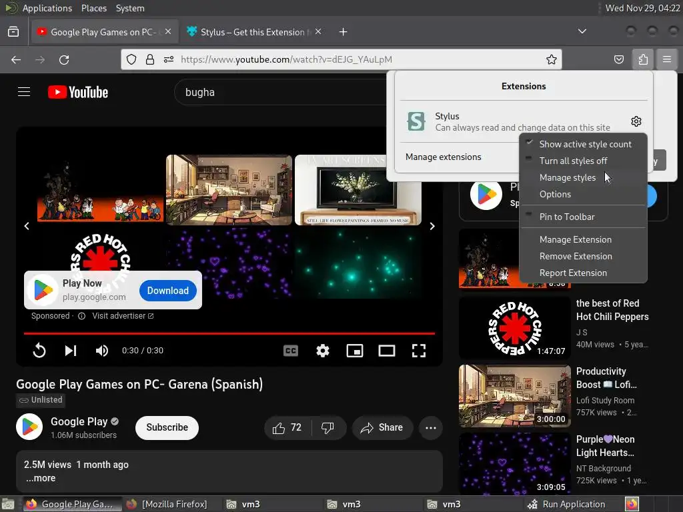Show previous end-screen suggestions arrow
683x512 pixels.
(x=27, y=226)
